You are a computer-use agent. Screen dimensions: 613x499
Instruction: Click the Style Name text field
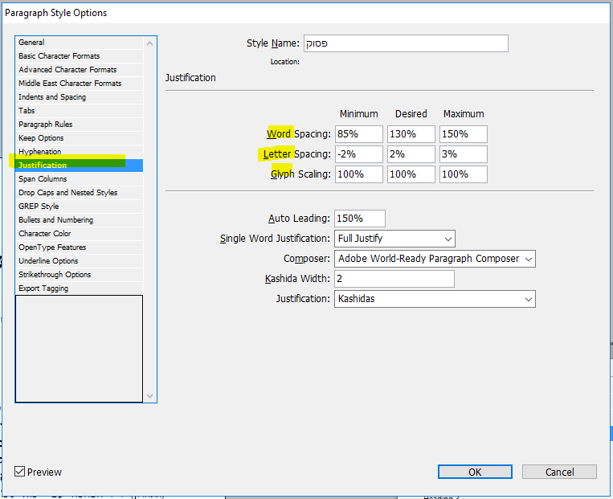coord(406,43)
